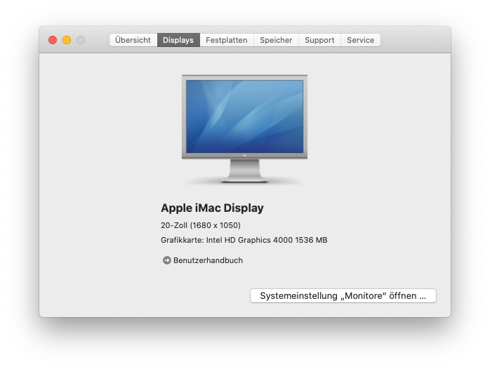Minimize window with the yellow button
The height and width of the screenshot is (369, 490).
(x=67, y=40)
